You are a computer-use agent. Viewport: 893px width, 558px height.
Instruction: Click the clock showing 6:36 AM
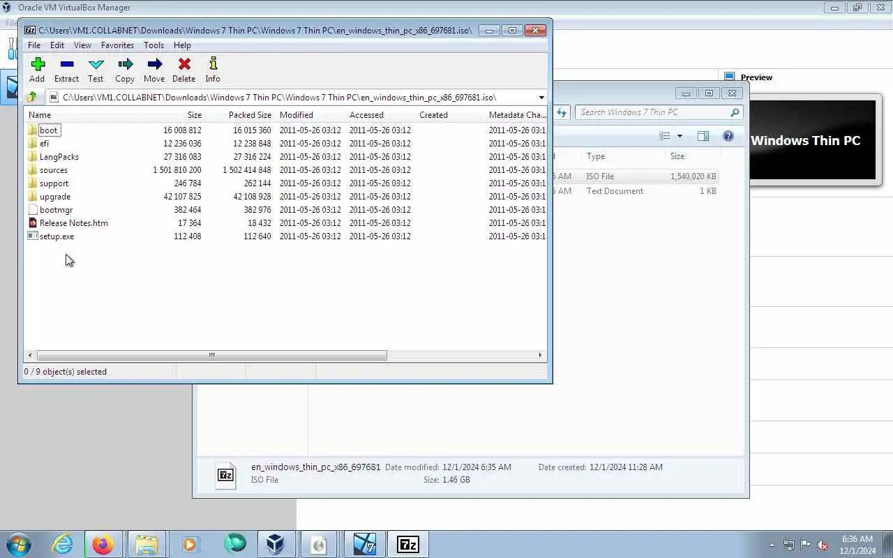[857, 545]
